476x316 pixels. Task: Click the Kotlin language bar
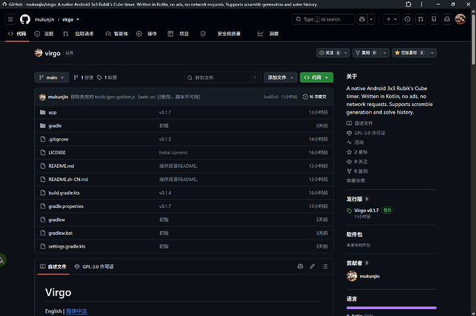point(391,308)
